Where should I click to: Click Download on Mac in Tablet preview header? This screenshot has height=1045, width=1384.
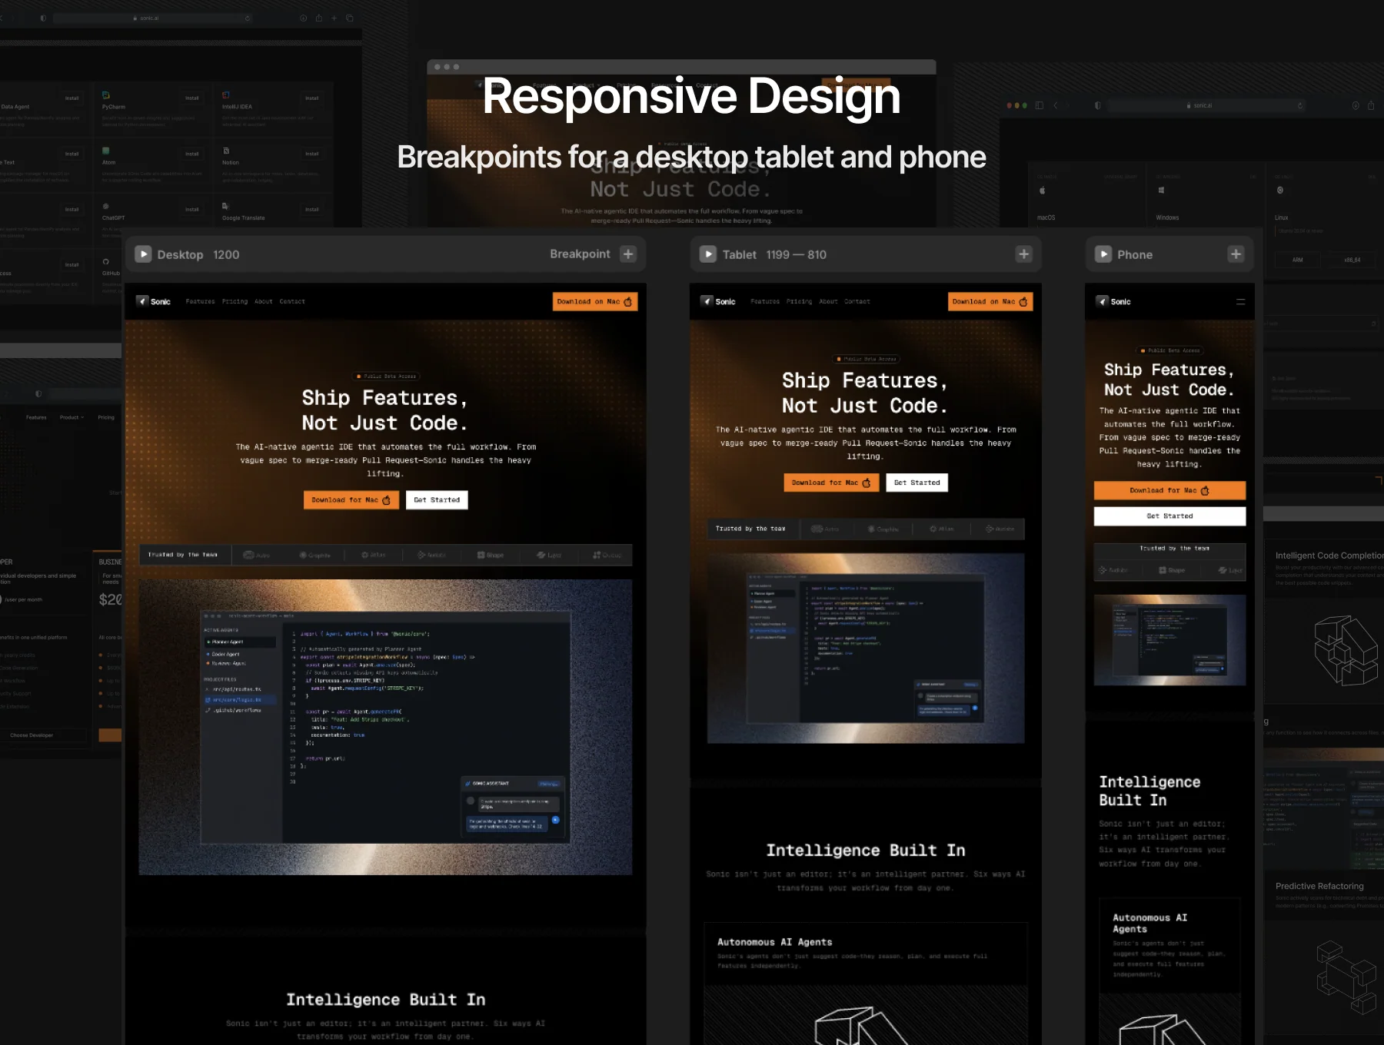[x=990, y=301]
